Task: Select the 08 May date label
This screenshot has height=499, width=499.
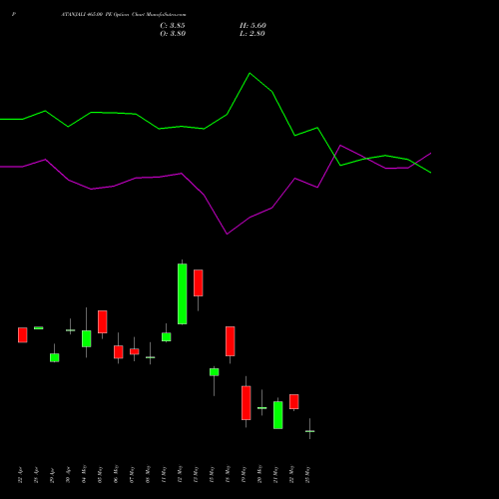Action: [x=148, y=474]
